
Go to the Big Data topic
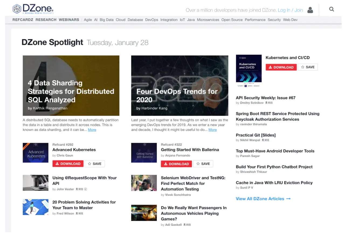(106, 20)
